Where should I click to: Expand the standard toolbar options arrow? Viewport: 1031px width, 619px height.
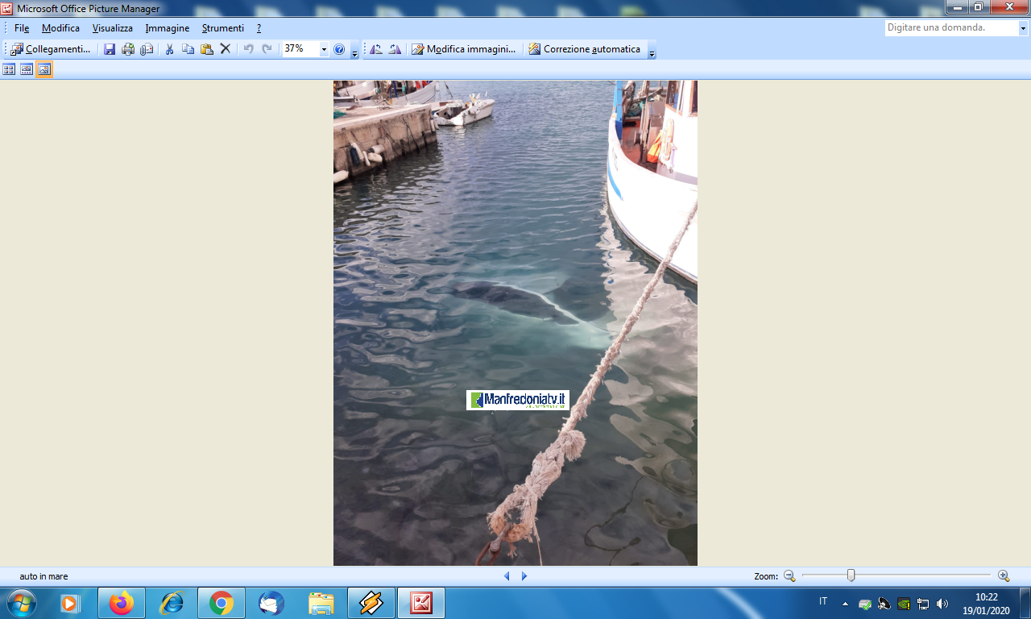coord(354,53)
